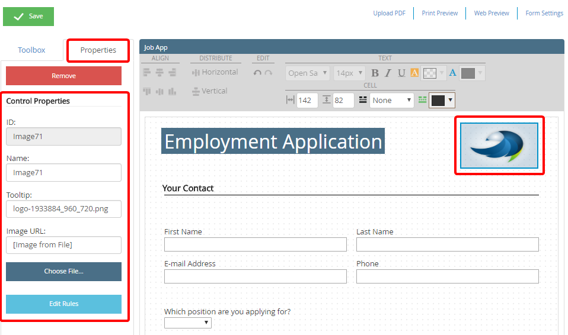Viewport: 568px width, 335px height.
Task: Distribute selected controls horizontally
Action: tap(215, 72)
